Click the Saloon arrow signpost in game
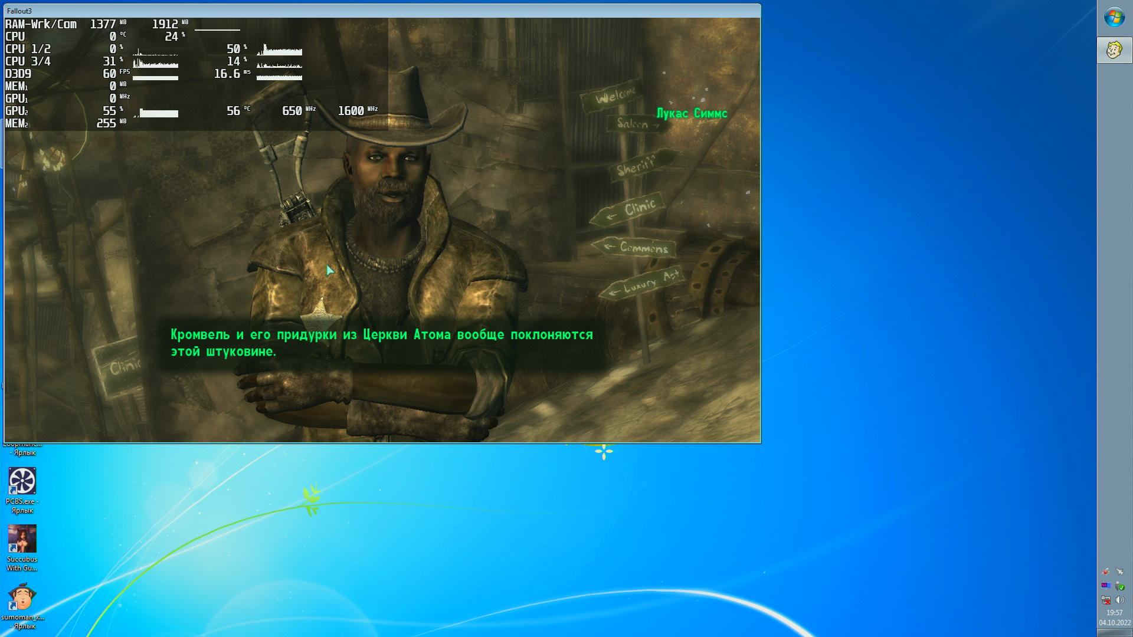This screenshot has height=637, width=1133. [x=636, y=124]
